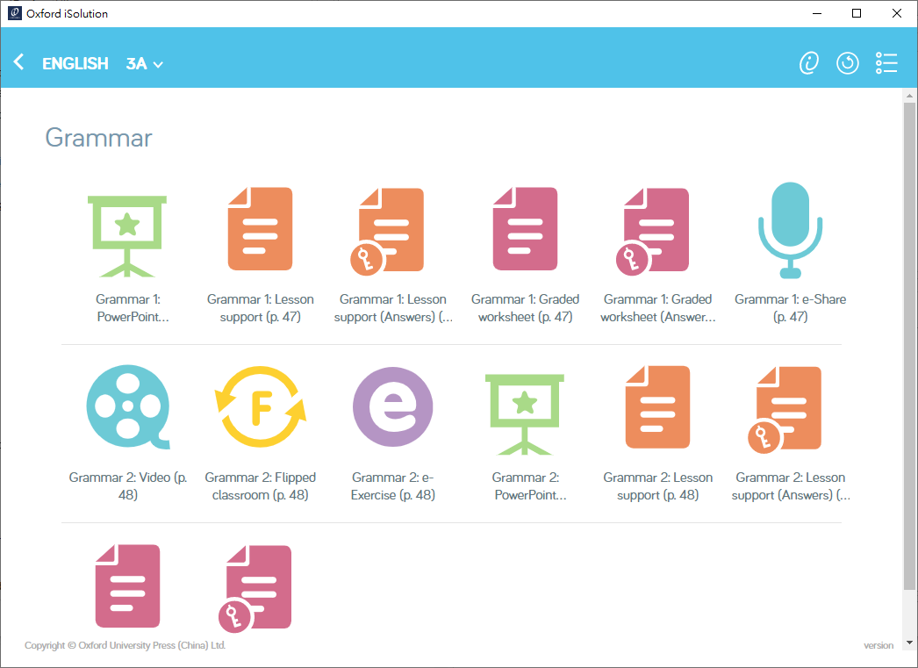Open pink answer-key worksheet icon in third row
The width and height of the screenshot is (918, 668).
click(255, 588)
